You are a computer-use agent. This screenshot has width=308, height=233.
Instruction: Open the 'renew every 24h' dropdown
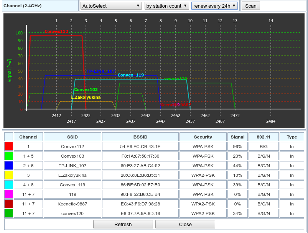click(214, 6)
